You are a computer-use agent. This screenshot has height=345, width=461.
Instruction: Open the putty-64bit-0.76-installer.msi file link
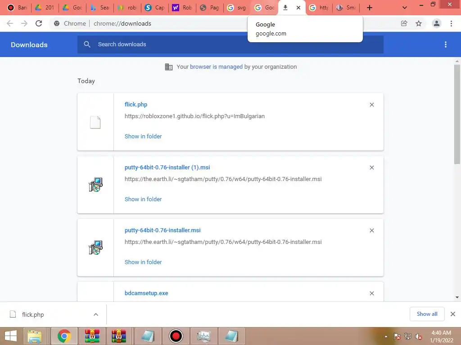pyautogui.click(x=163, y=230)
